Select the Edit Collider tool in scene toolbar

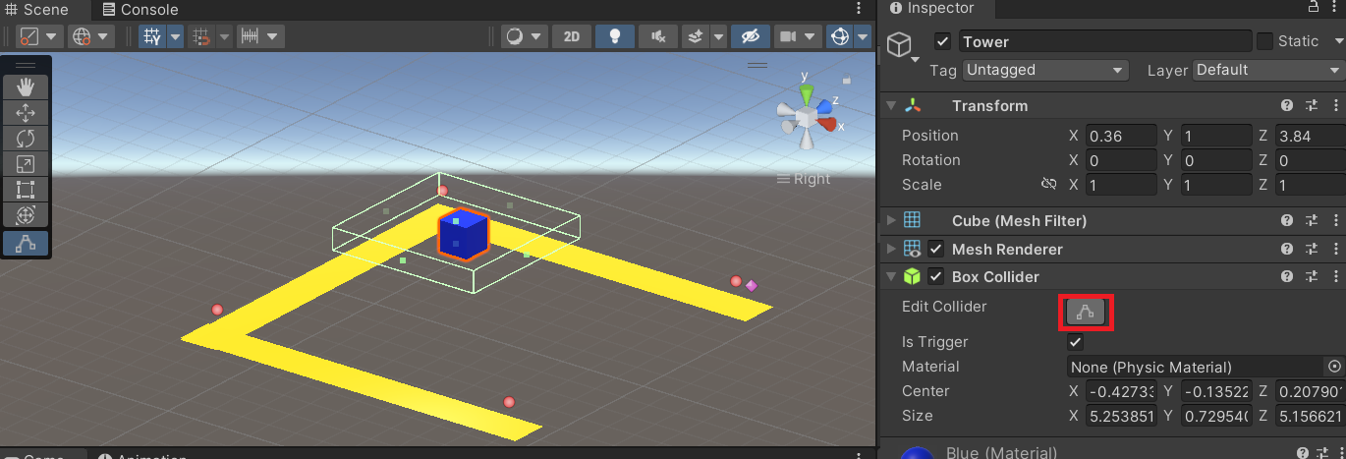[27, 243]
